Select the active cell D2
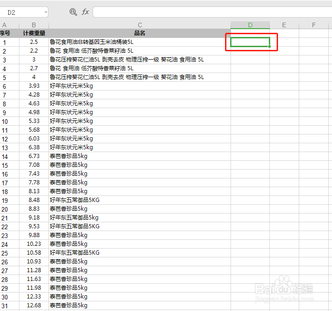 250,42
